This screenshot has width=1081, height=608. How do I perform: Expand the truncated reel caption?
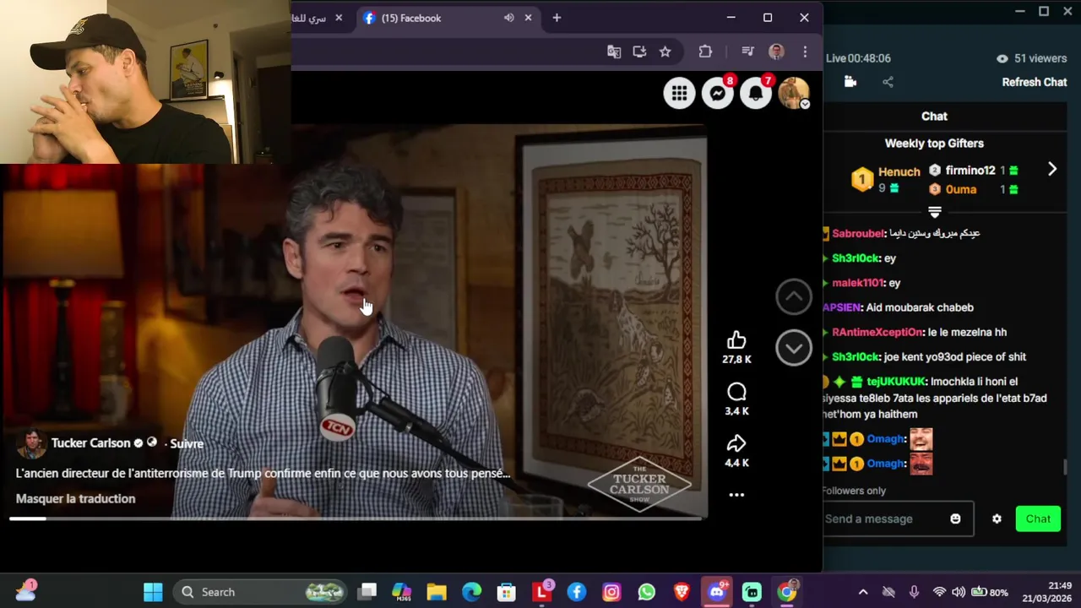pyautogui.click(x=263, y=473)
